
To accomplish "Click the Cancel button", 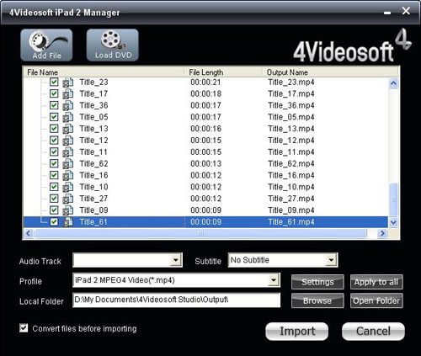I will 373,332.
